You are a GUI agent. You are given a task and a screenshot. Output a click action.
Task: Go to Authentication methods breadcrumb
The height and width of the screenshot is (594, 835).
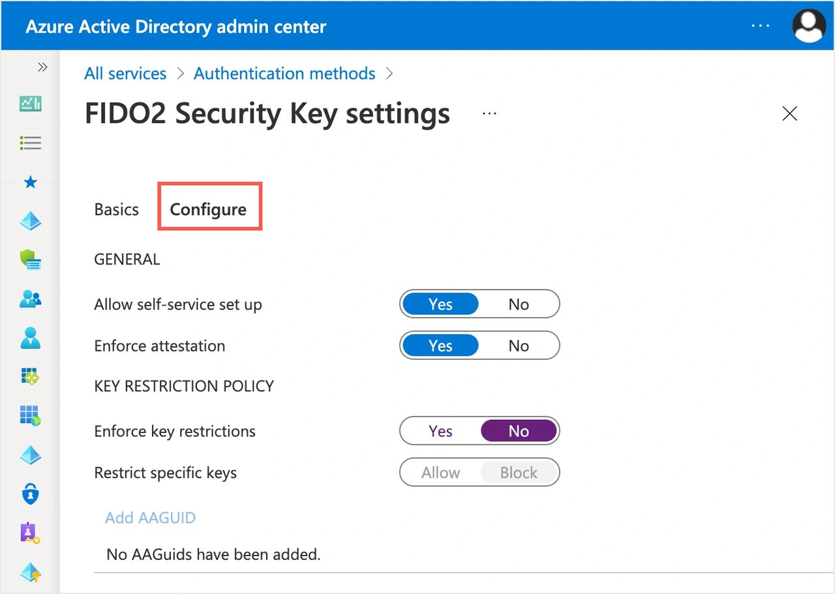284,74
